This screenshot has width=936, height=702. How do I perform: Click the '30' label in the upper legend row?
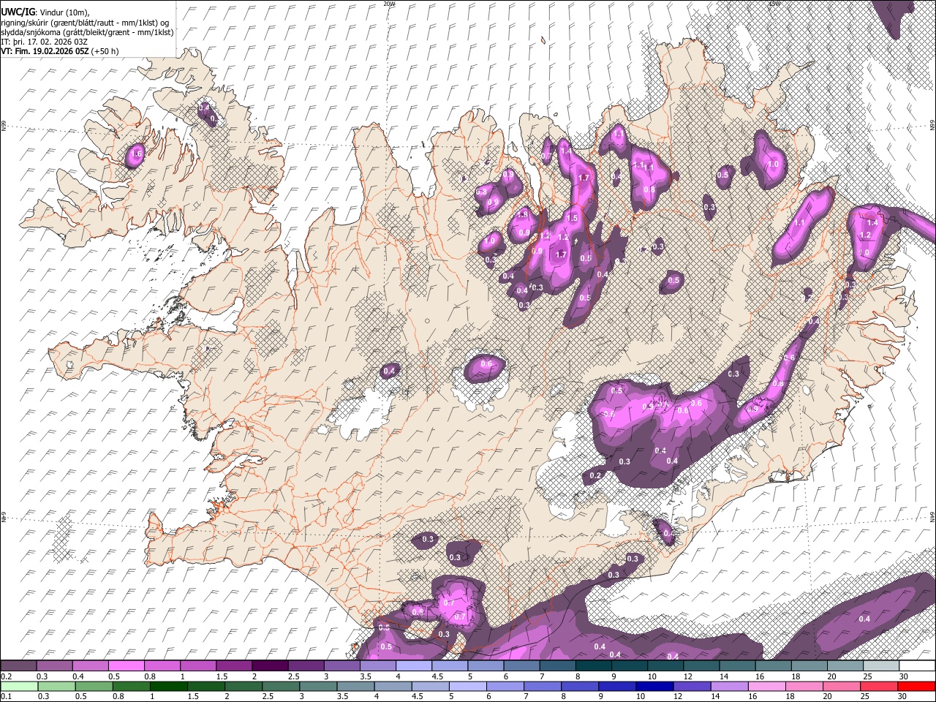point(904,676)
